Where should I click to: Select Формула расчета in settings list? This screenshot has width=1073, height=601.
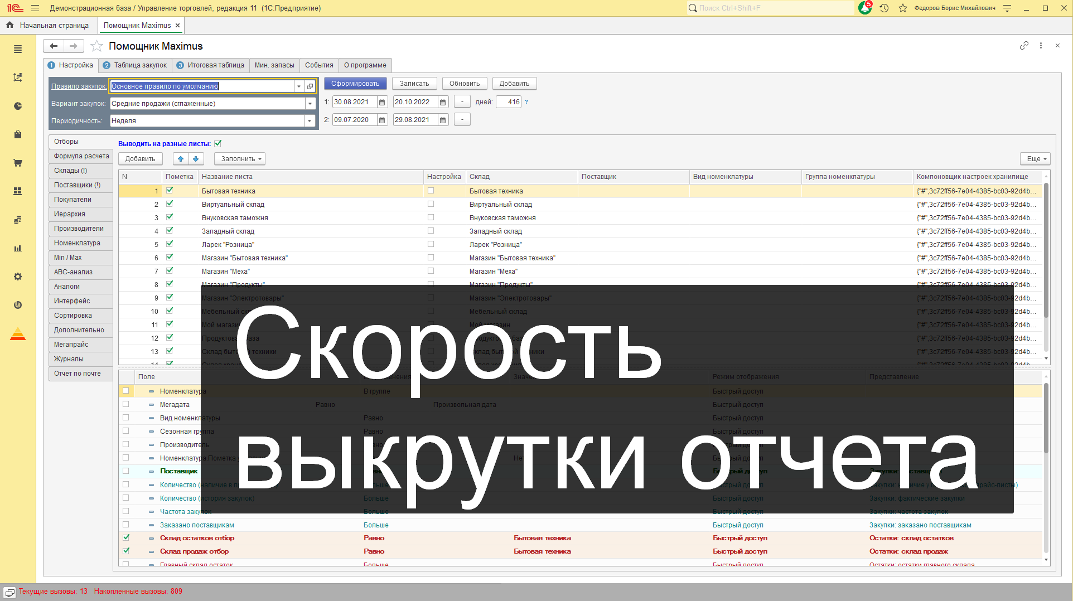(81, 156)
